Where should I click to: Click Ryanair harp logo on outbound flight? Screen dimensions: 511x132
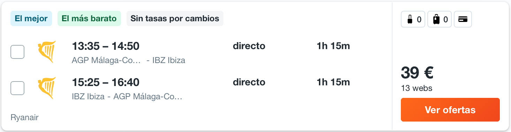47,52
